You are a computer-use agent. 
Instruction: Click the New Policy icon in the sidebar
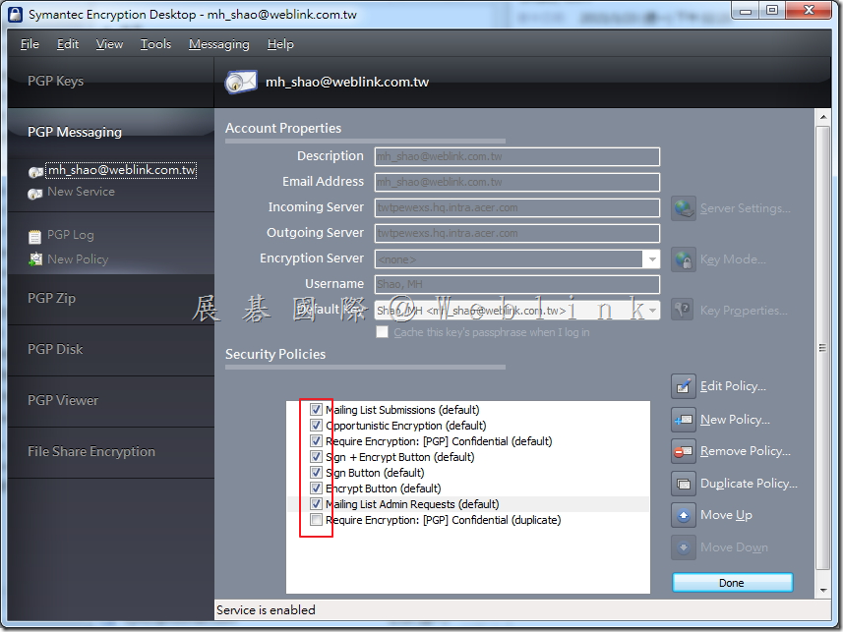pos(35,259)
